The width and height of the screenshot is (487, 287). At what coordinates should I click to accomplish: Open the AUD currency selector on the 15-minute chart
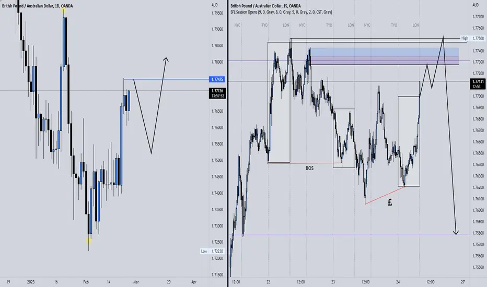click(x=476, y=5)
